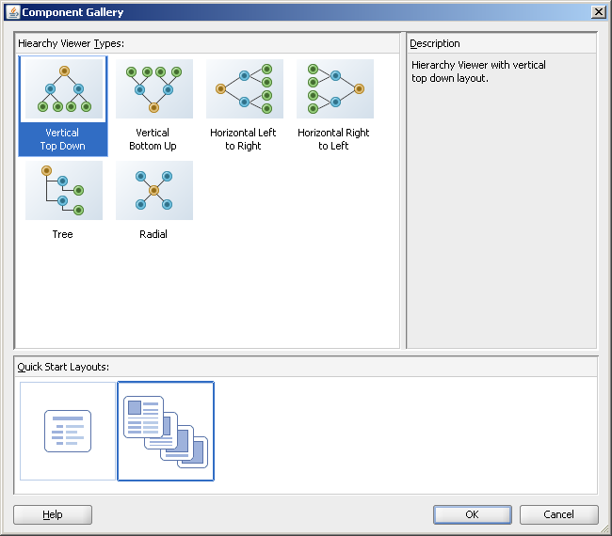612x536 pixels.
Task: Click the 'Horizontal Right to Left' caption
Action: 333,139
